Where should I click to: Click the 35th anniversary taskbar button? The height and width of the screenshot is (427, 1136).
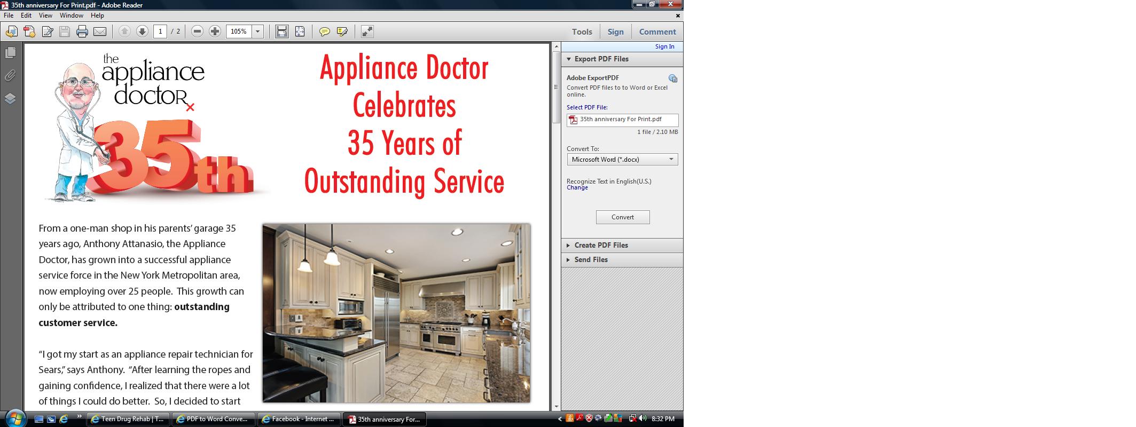pyautogui.click(x=384, y=420)
